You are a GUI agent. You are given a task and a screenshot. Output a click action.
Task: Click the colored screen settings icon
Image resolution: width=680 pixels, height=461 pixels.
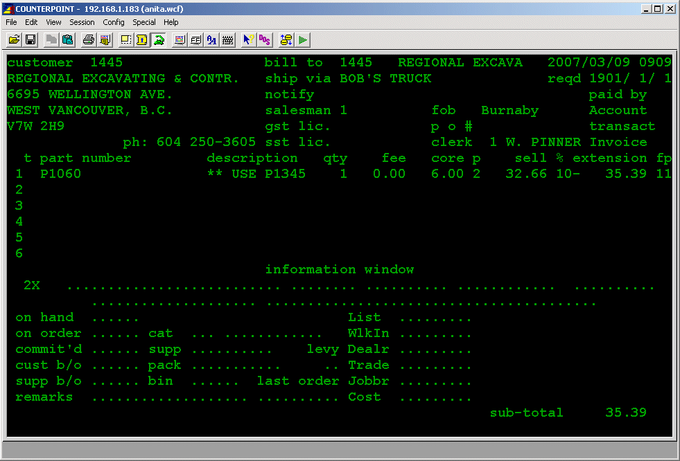(x=180, y=40)
